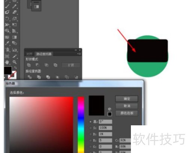Select the Blend tool
187x153 pixels.
pyautogui.click(x=14, y=43)
